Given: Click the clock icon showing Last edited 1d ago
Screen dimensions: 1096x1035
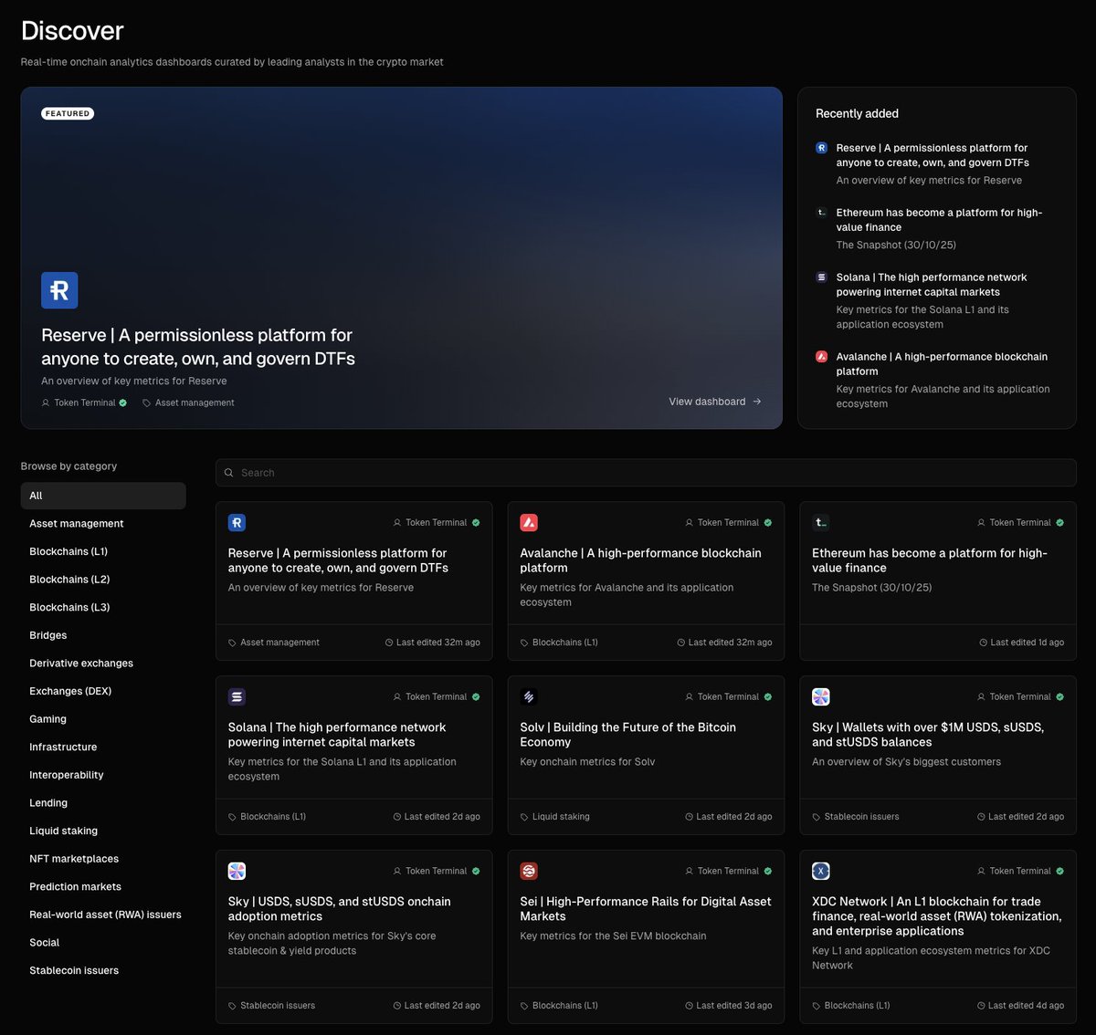Looking at the screenshot, I should tap(985, 643).
